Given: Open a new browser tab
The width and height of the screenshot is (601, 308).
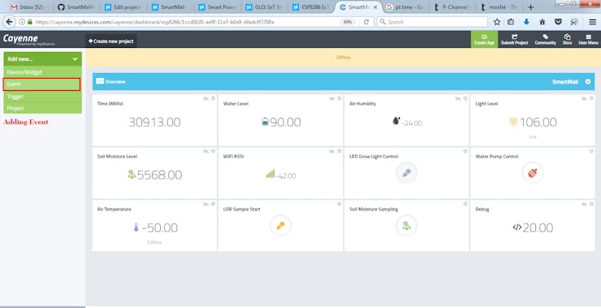Looking at the screenshot, I should click(530, 6).
